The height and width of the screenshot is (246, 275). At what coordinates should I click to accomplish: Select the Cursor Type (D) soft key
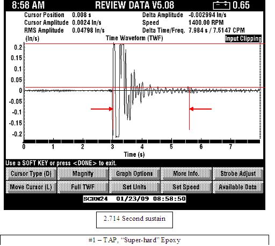click(31, 173)
